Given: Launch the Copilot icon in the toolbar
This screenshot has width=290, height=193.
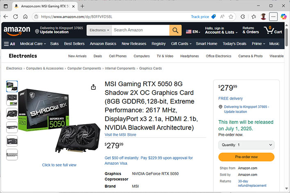Looking at the screenshot, I should click(283, 17).
